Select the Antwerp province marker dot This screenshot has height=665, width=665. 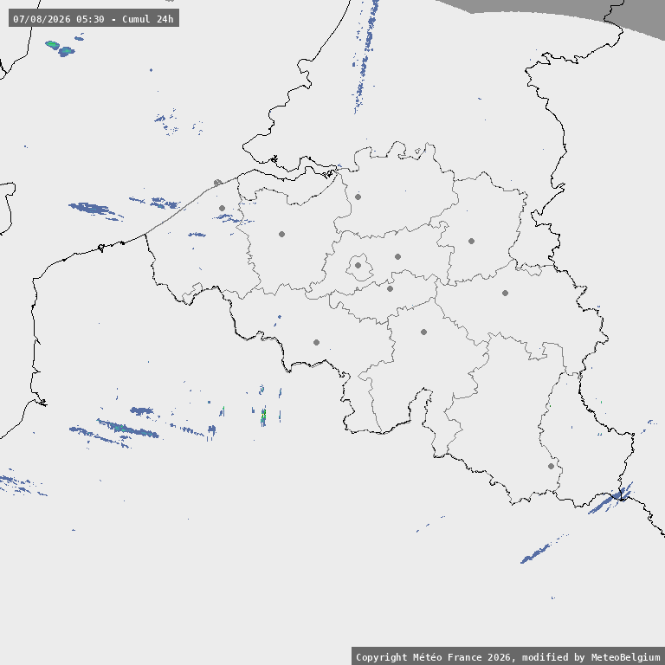358,197
